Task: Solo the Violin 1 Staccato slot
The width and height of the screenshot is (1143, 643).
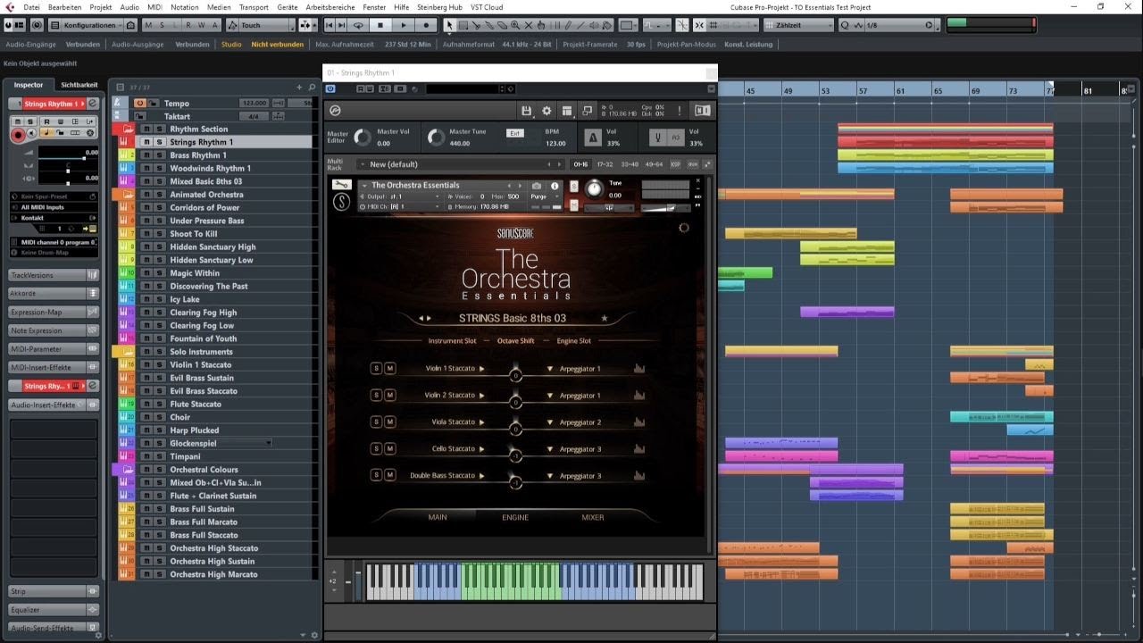Action: [x=376, y=369]
